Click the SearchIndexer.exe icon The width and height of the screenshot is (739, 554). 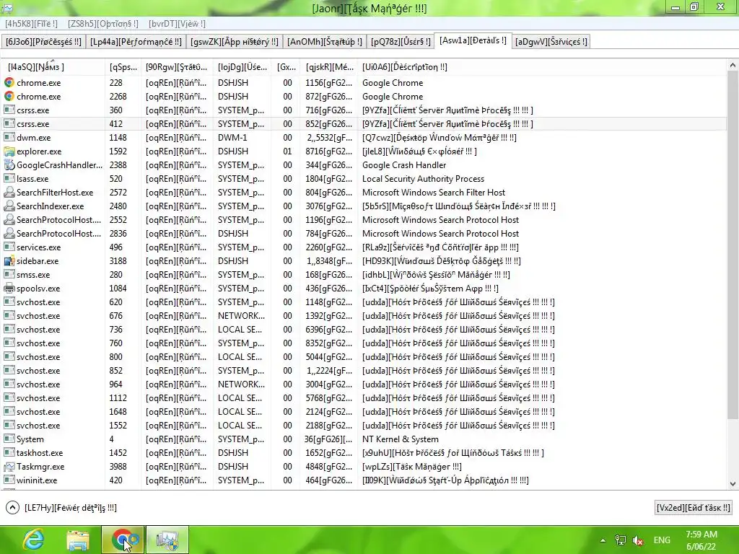click(x=9, y=206)
